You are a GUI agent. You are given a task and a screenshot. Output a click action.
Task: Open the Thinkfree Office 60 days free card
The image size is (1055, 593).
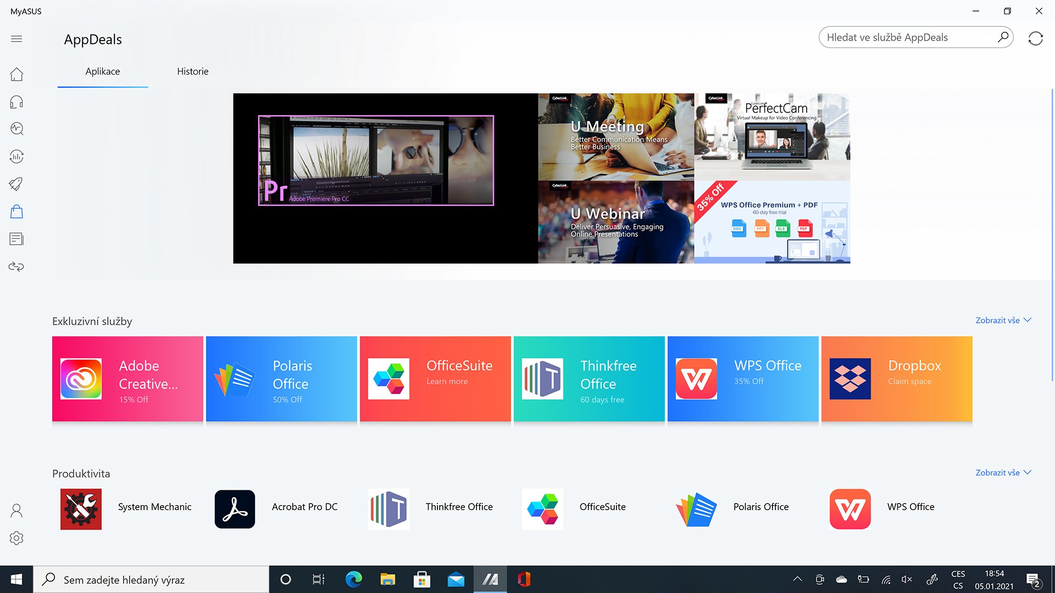tap(589, 379)
